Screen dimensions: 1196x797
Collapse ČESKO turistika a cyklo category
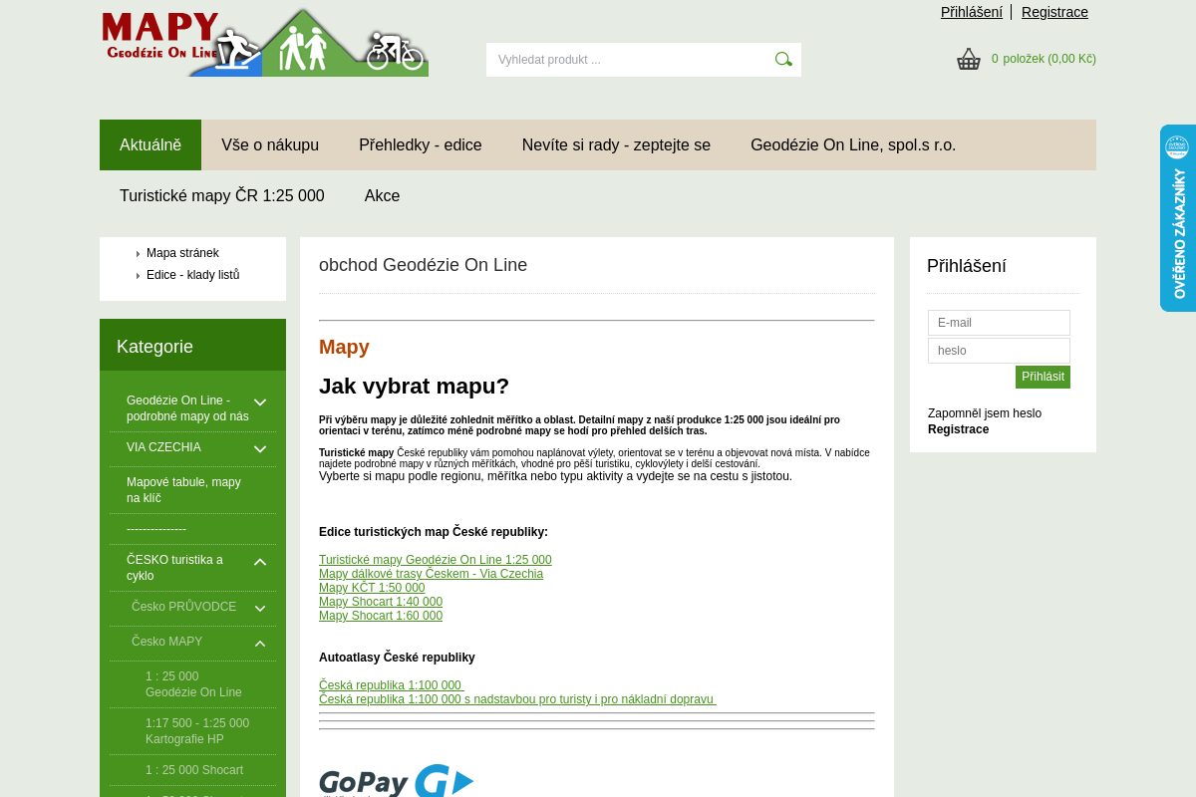[260, 562]
